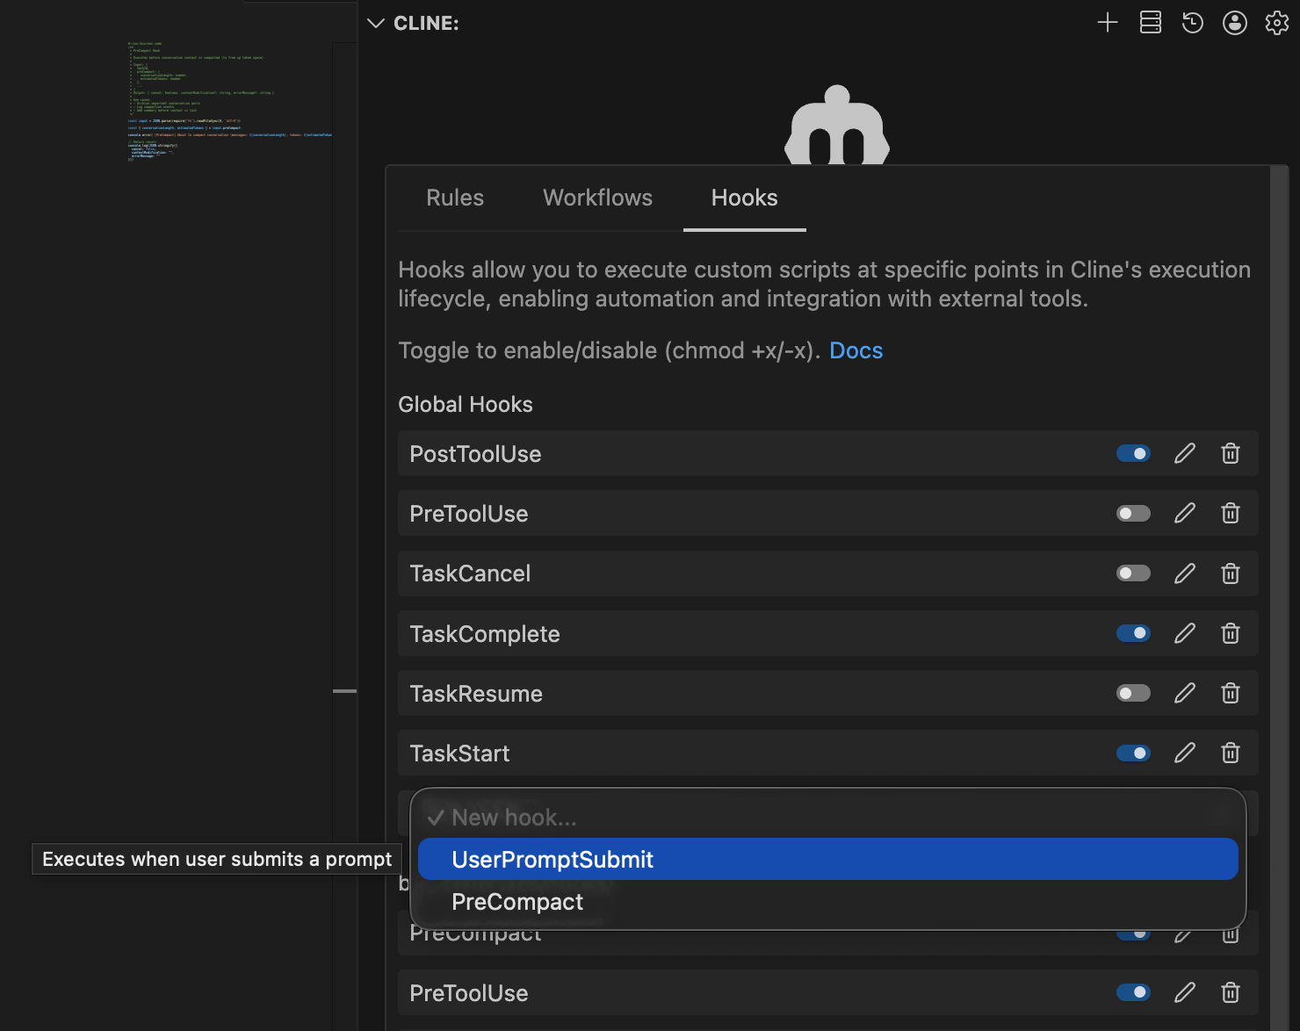
Task: Open Cline settings gear
Action: [1276, 23]
